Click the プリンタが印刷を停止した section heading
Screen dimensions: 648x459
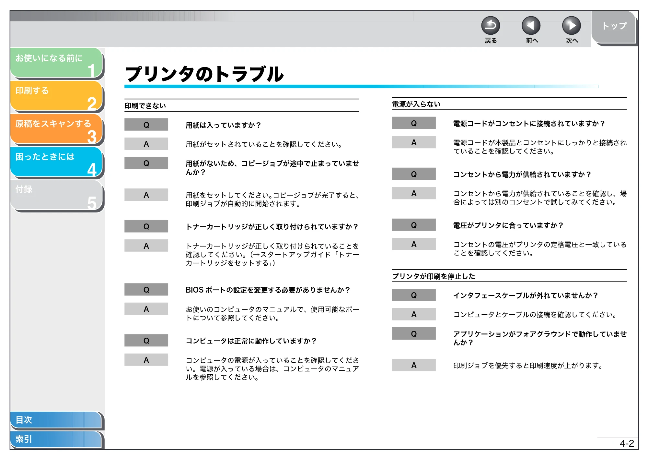pyautogui.click(x=434, y=276)
